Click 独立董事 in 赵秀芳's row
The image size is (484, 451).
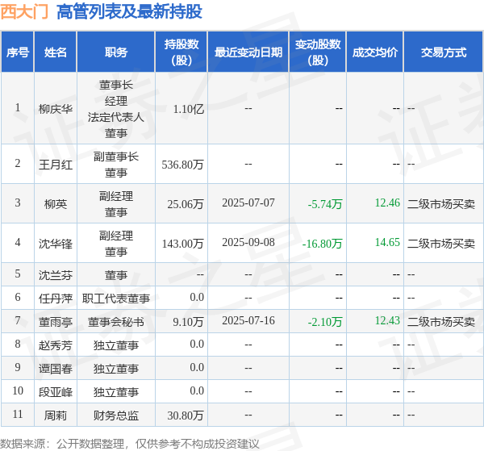116,345
